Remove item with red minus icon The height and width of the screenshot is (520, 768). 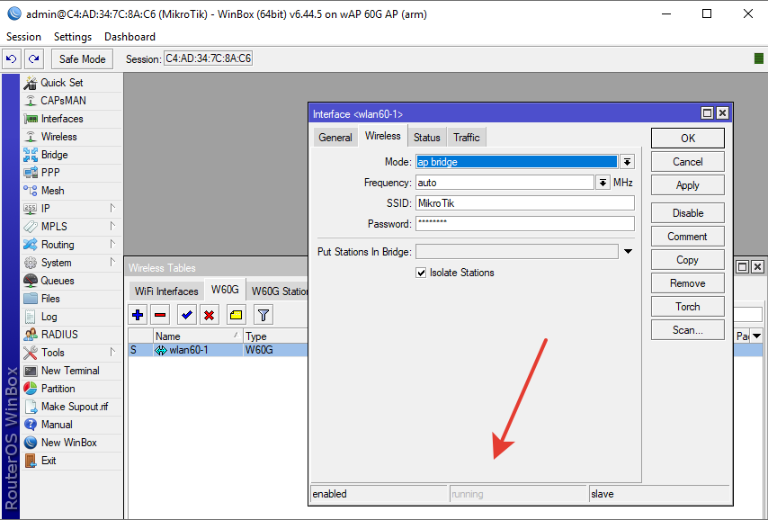160,315
